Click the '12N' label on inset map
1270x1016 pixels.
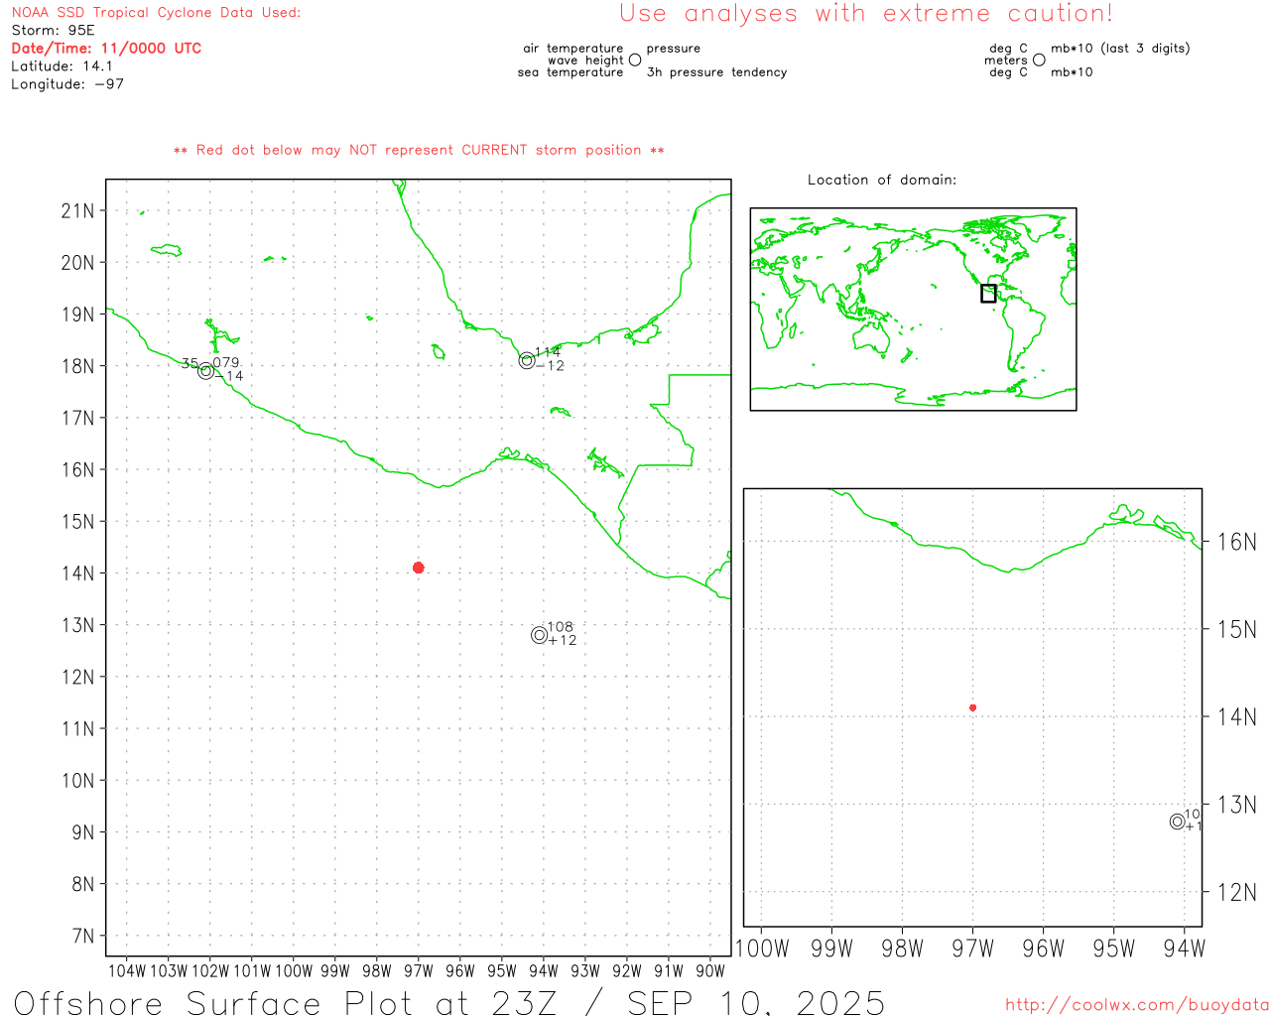(x=1236, y=892)
